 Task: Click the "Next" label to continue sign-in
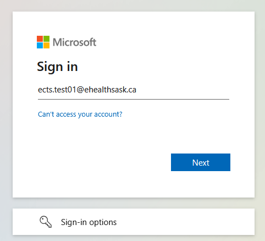pyautogui.click(x=201, y=163)
